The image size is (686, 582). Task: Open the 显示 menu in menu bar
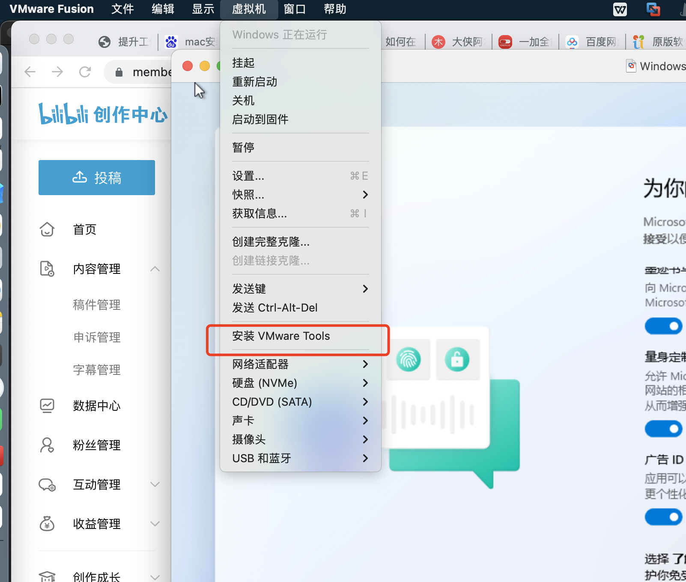coord(203,9)
